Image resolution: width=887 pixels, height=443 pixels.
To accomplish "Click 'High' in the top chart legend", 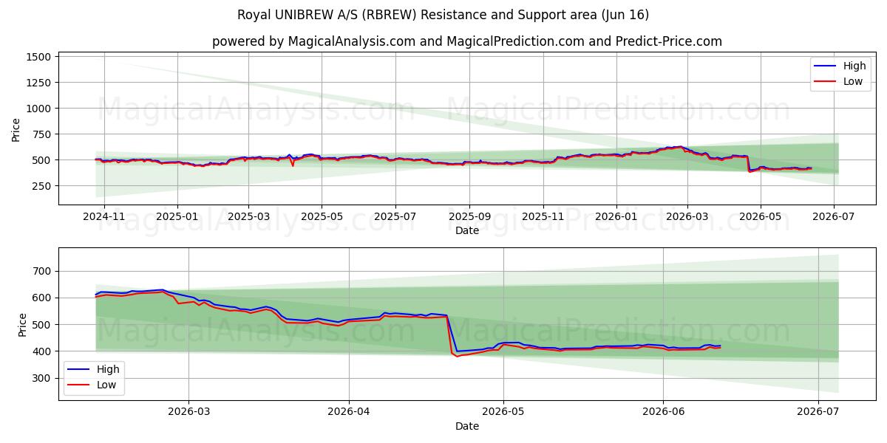I will click(854, 66).
